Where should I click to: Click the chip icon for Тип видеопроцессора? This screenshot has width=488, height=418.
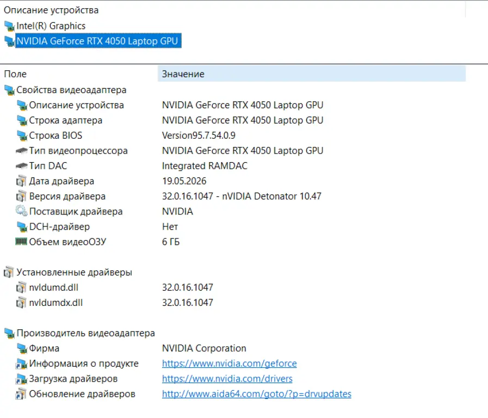tap(21, 151)
